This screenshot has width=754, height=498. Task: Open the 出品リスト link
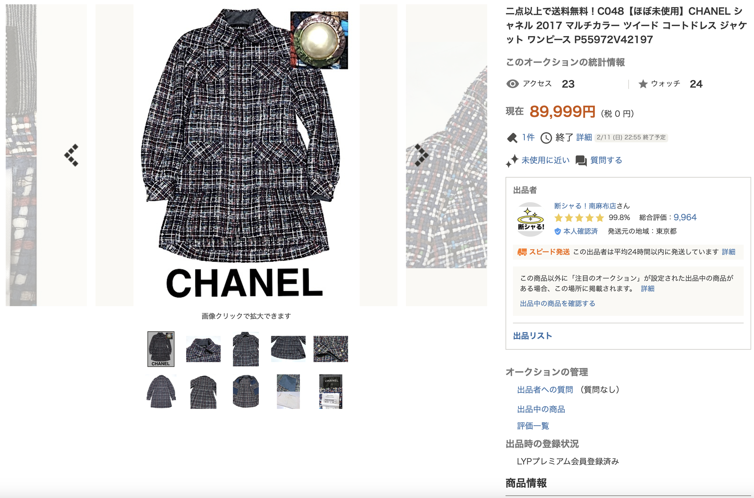(532, 336)
